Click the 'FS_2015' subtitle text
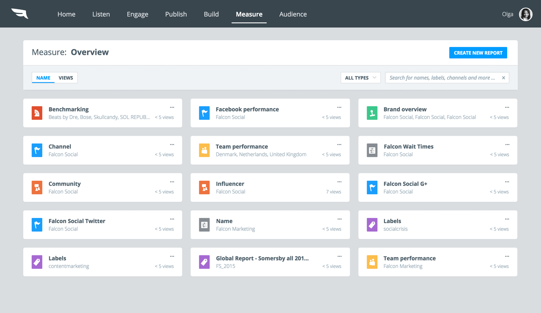The width and height of the screenshot is (541, 313). point(226,266)
